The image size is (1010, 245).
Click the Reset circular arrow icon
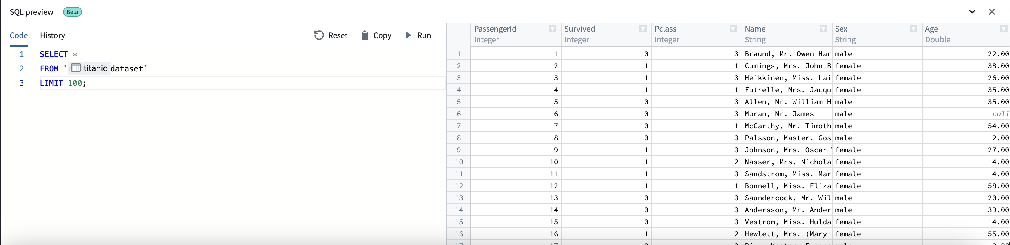pos(319,35)
